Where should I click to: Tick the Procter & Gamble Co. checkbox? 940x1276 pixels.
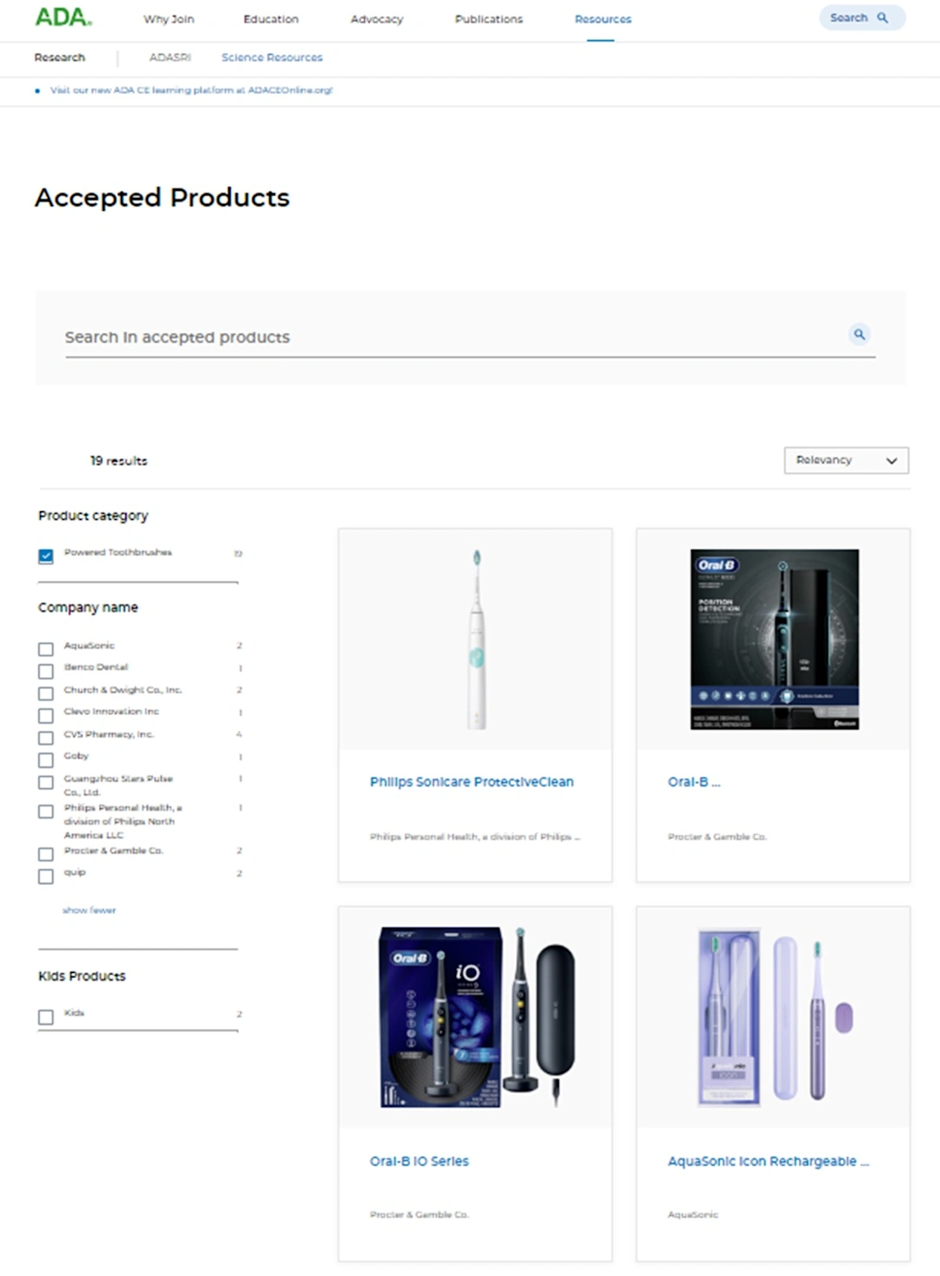46,854
